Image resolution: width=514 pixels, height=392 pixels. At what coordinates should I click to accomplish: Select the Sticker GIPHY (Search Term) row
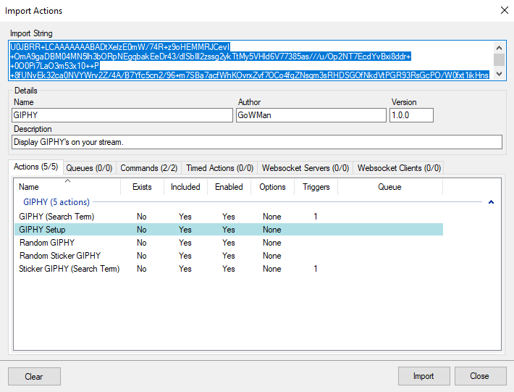click(x=229, y=269)
